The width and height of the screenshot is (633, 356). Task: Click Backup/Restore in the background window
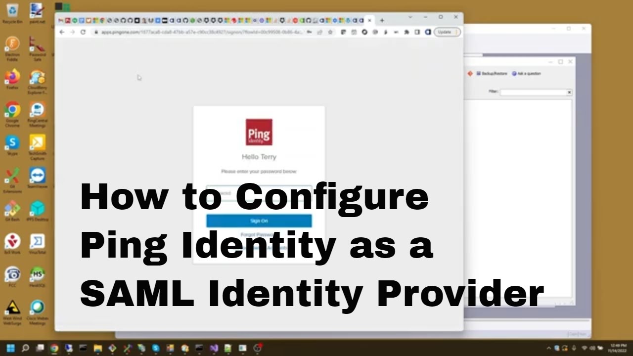coord(492,73)
